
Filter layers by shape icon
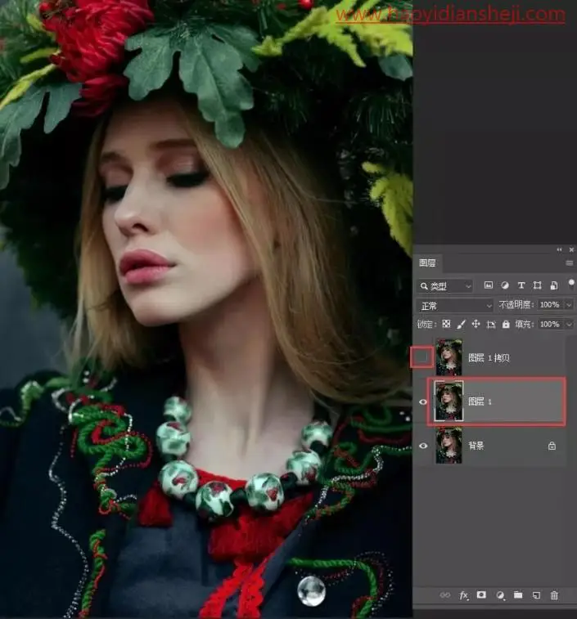(537, 285)
